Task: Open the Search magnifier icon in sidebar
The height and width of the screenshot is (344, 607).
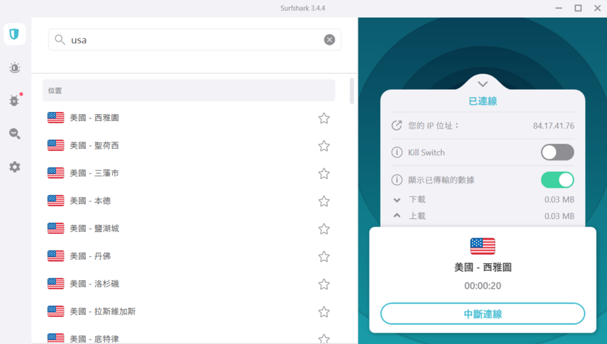Action: coord(15,134)
